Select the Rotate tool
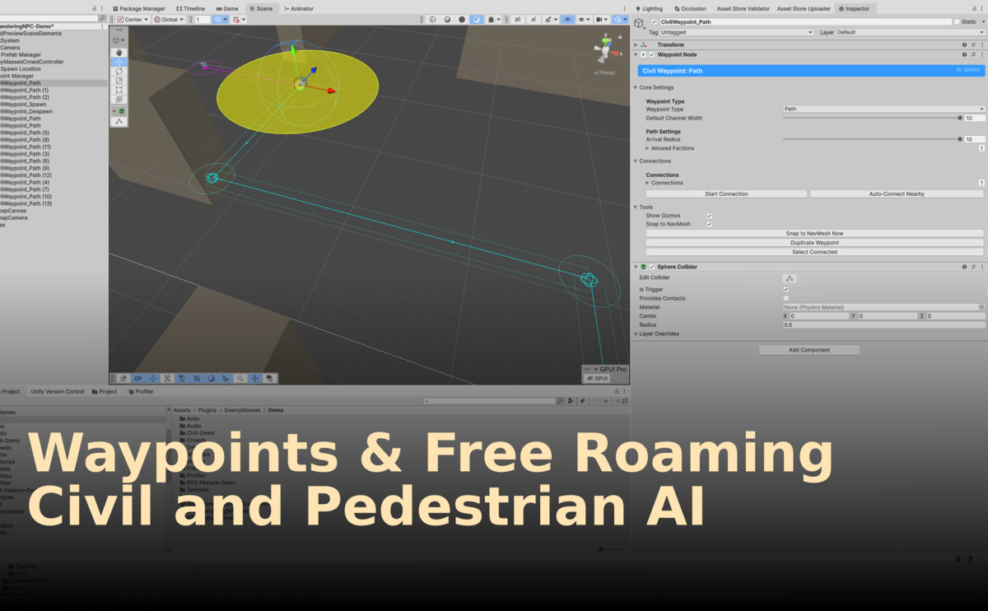This screenshot has height=611, width=988. 119,71
